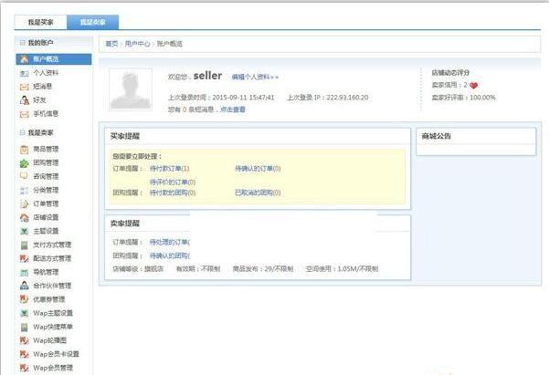This screenshot has height=375, width=549.
Task: Open 咨询管理 consultation icon
Action: [x=24, y=176]
